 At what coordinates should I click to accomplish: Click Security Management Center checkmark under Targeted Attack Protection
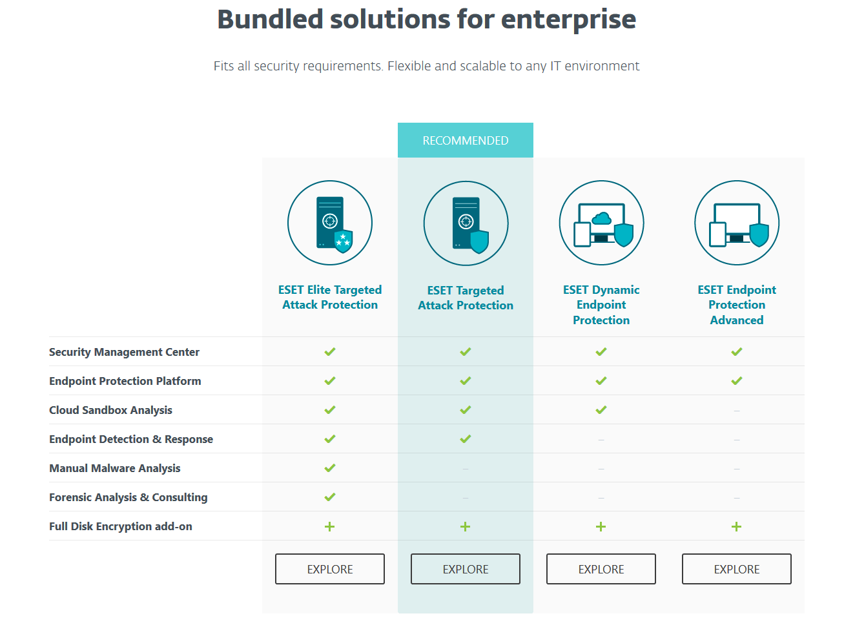[466, 352]
